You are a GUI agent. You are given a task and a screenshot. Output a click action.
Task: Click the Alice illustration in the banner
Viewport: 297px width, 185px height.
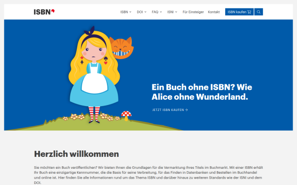94,74
